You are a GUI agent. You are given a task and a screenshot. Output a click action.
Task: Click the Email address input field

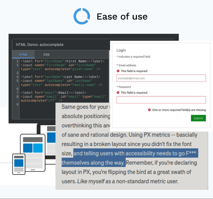[161, 78]
